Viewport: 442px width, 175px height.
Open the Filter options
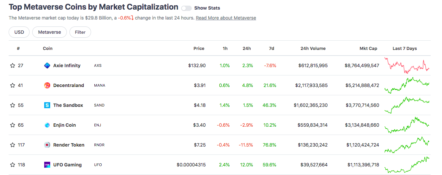tap(80, 32)
